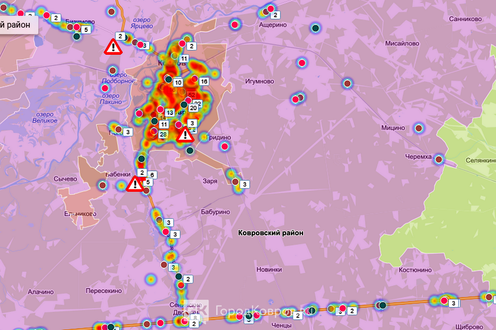Select the cluster badge labeled 28
Image resolution: width=496 pixels, height=330 pixels.
point(163,135)
